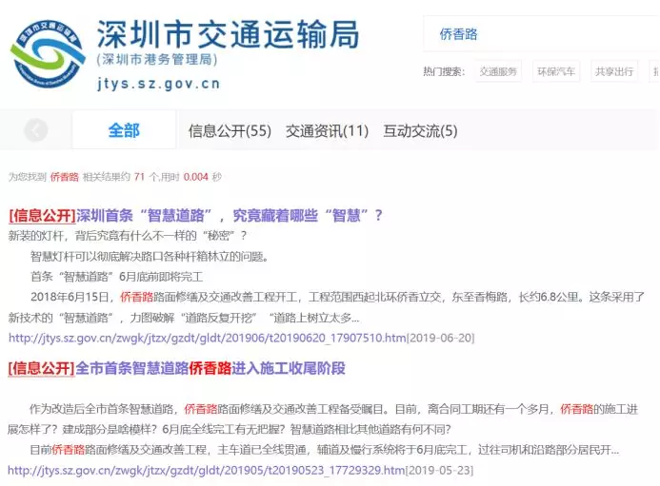
Task: Click the 共享出行 hot search tag
Action: pyautogui.click(x=614, y=71)
